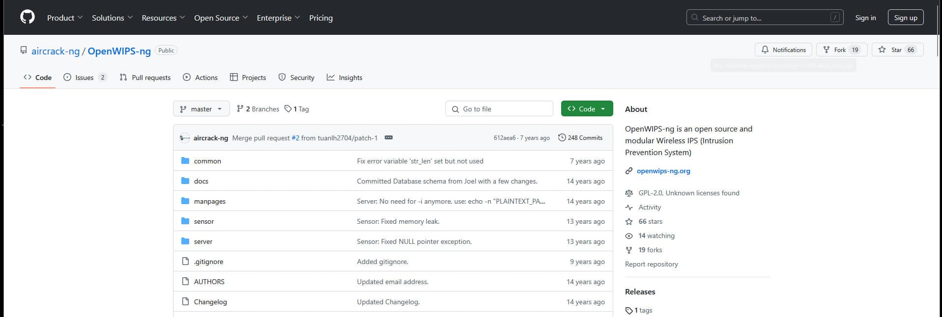This screenshot has height=317, width=942.
Task: View the 2 Branches link
Action: point(258,109)
